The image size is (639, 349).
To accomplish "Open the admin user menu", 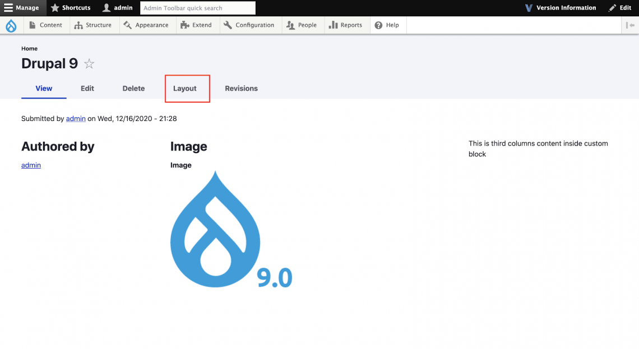I will (117, 8).
